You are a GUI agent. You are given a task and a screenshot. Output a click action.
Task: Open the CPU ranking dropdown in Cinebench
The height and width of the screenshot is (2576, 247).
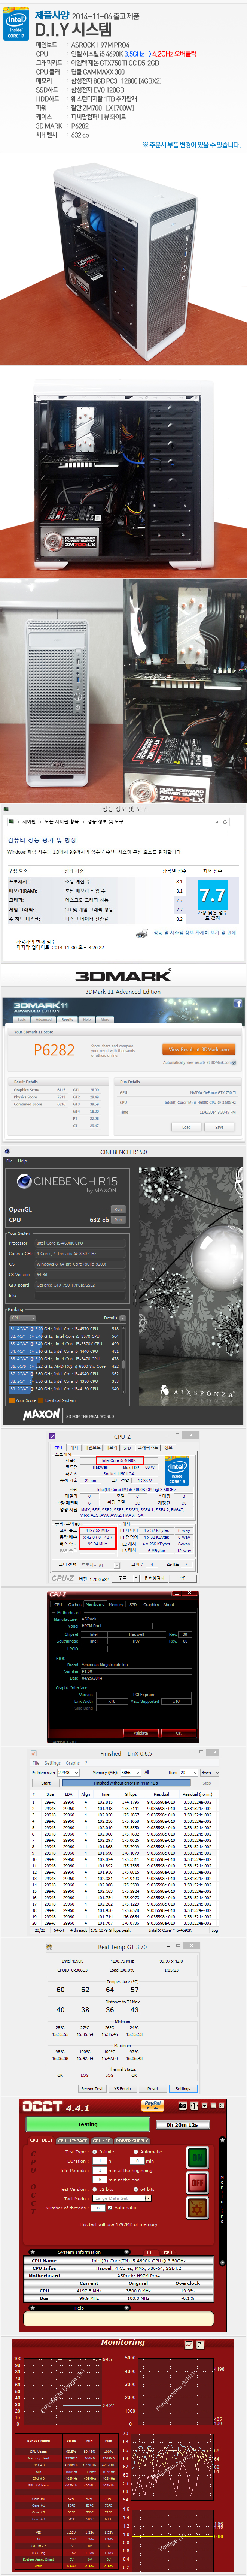click(23, 1318)
